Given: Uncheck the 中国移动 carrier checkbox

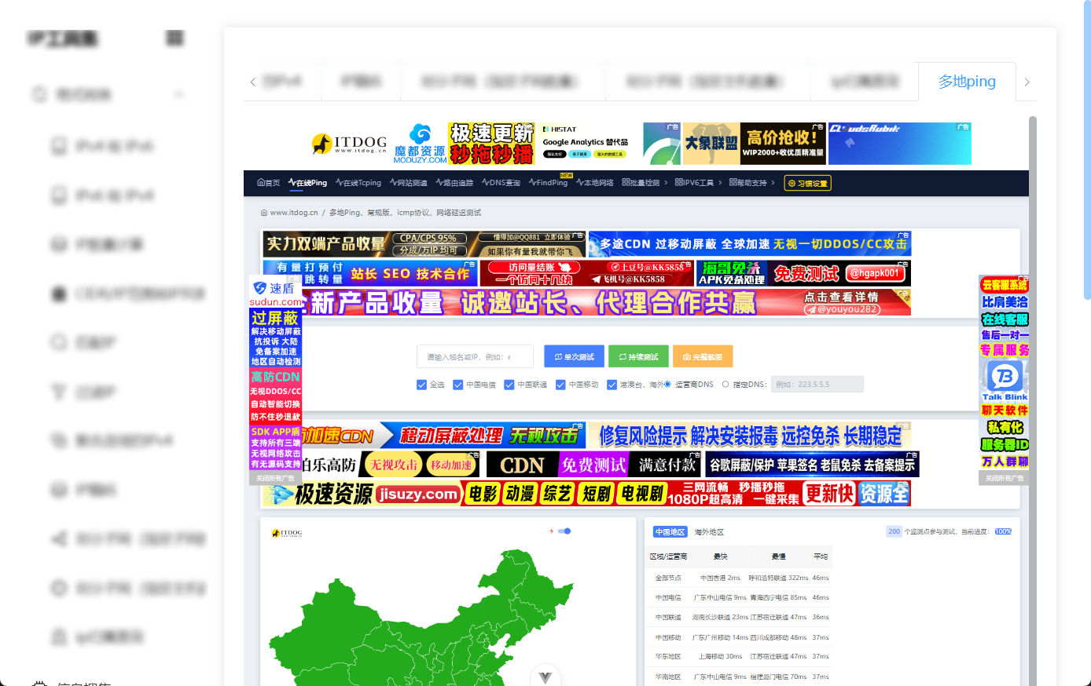Looking at the screenshot, I should 560,384.
